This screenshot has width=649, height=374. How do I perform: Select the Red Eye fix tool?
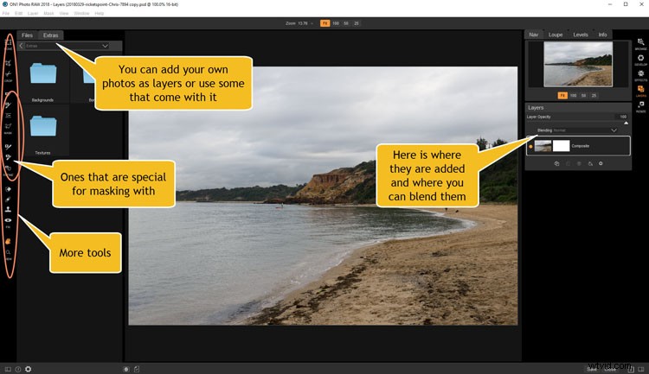8,220
